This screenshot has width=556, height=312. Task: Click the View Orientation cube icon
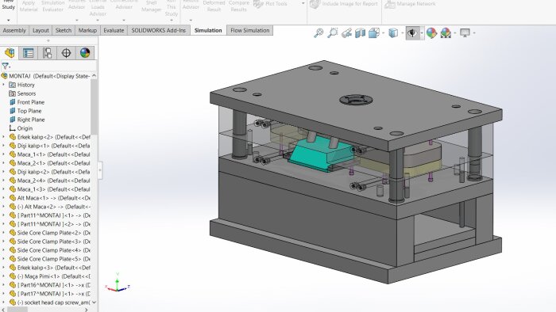tap(374, 32)
